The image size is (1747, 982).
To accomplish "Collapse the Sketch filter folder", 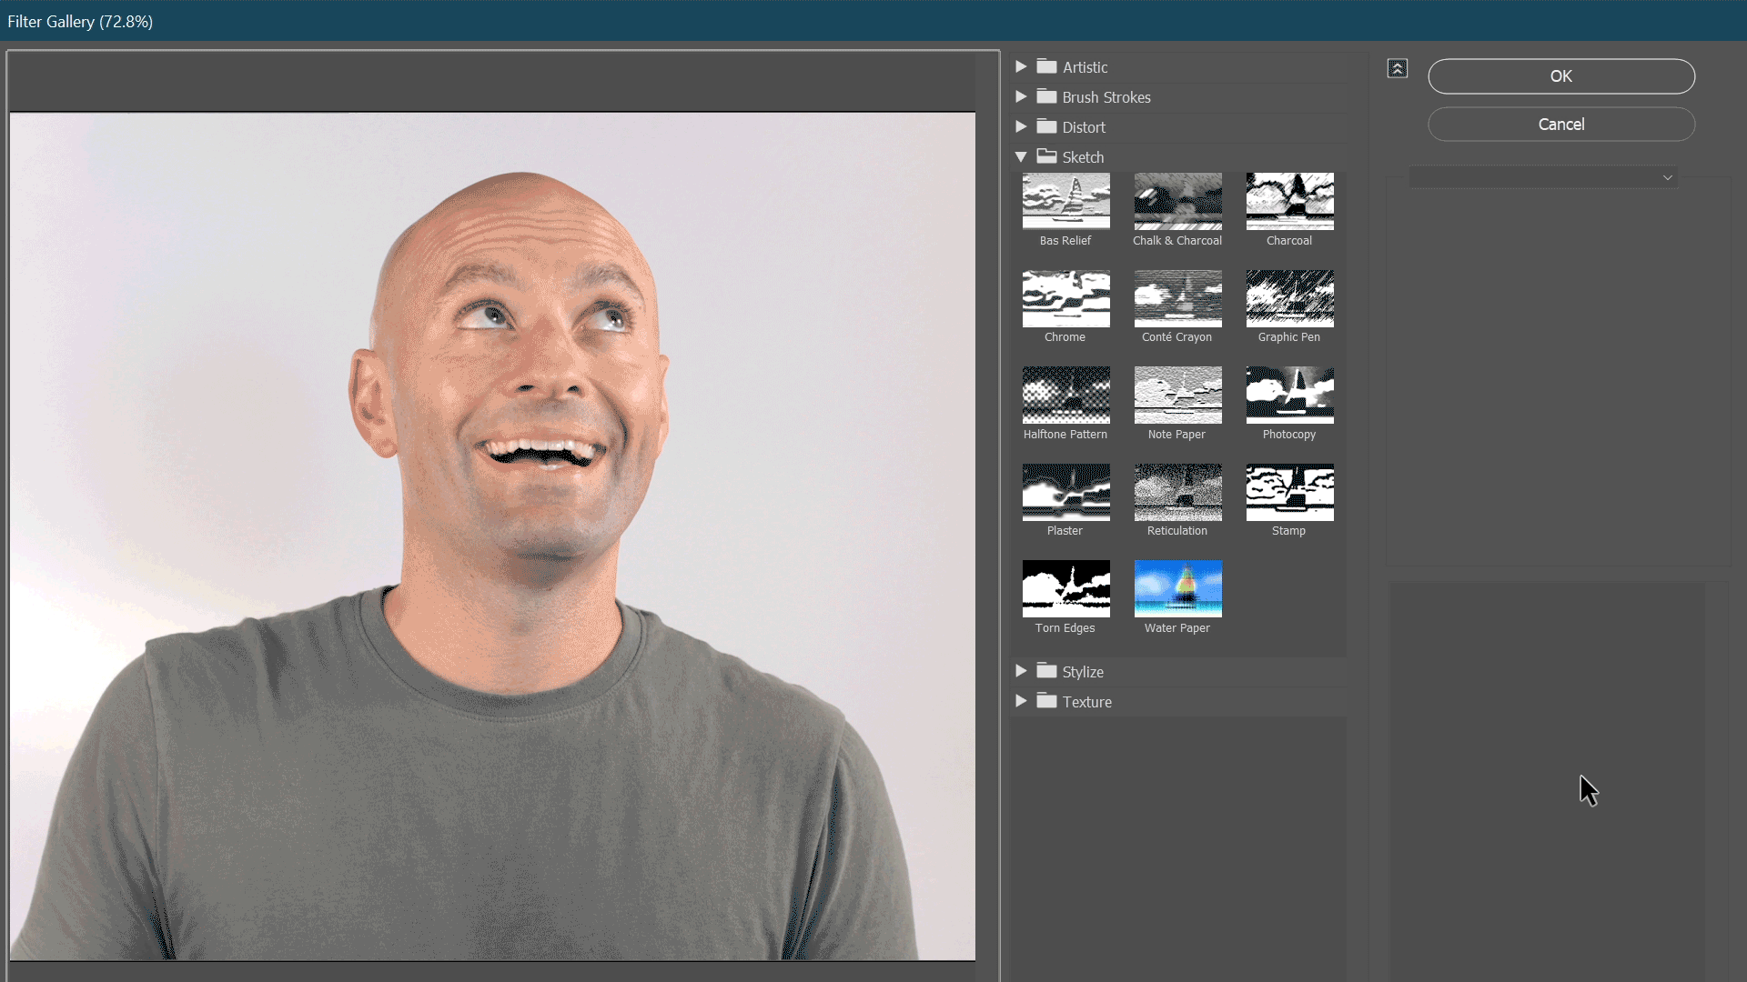I will pos(1021,157).
